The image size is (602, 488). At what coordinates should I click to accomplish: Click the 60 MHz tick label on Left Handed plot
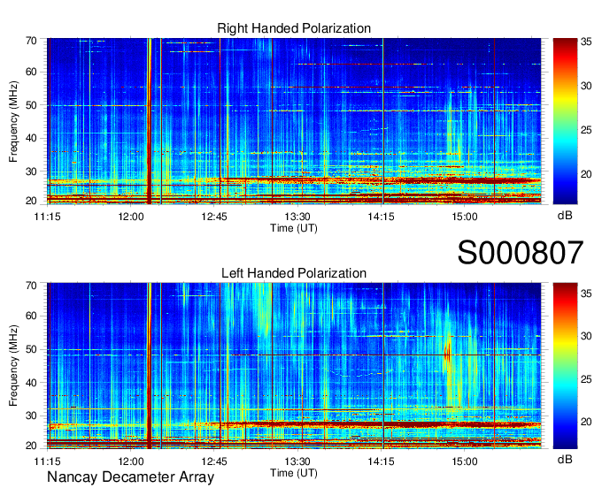tap(31, 316)
